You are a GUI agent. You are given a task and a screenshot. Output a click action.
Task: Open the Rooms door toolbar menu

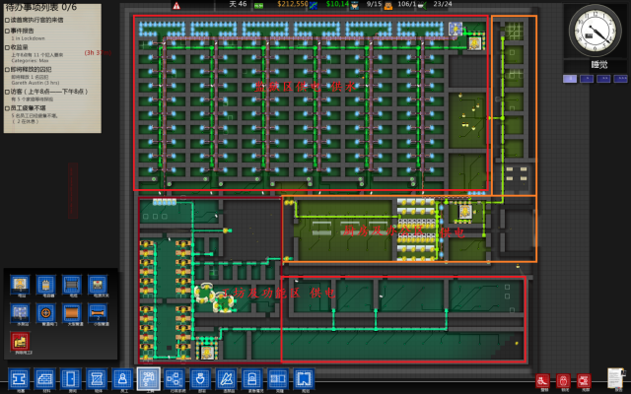pyautogui.click(x=71, y=378)
